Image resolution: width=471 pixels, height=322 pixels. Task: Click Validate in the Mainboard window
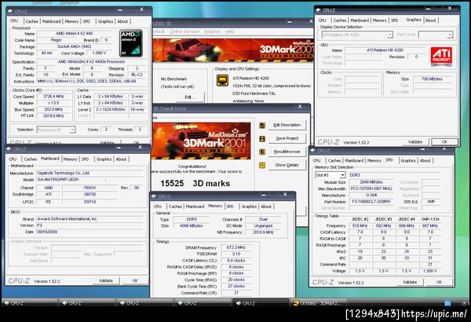tap(106, 280)
